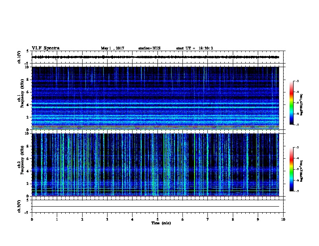Select the date text "May 1, 2017"
The height and width of the screenshot is (246, 319).
112,48
